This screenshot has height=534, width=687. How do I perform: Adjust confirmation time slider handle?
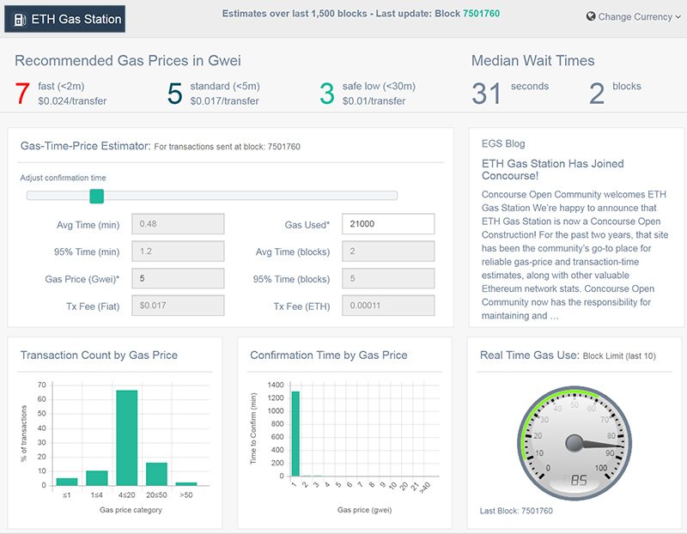pos(96,196)
